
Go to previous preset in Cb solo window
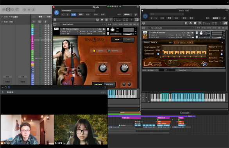[x=63, y=14]
